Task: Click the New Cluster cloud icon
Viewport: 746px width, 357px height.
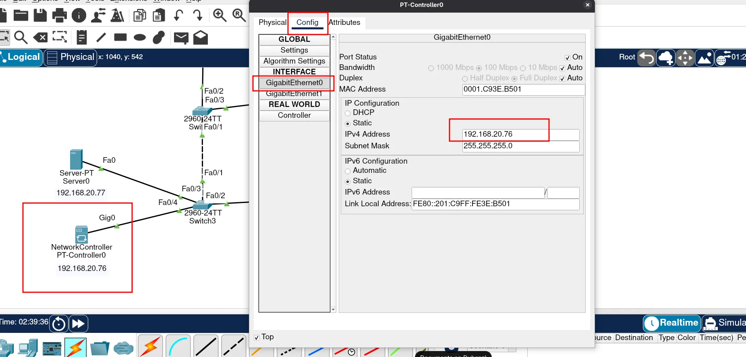Action: pos(665,58)
